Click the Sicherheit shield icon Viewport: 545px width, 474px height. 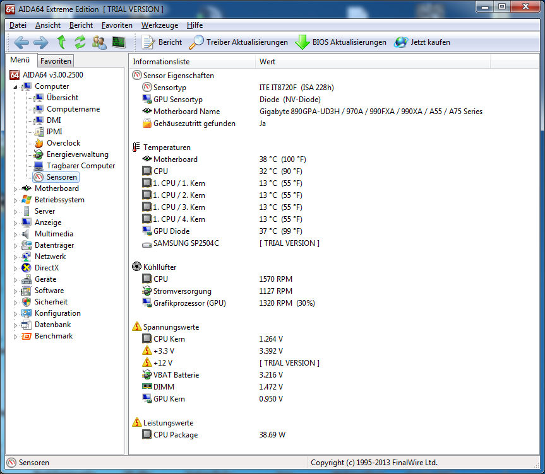coord(27,301)
